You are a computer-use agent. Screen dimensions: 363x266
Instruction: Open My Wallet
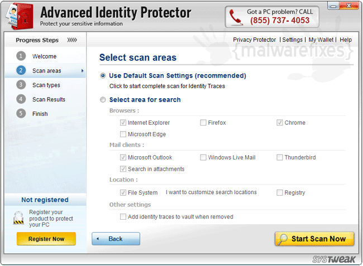tap(321, 40)
